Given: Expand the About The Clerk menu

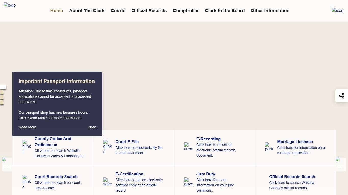Looking at the screenshot, I should coord(87,11).
